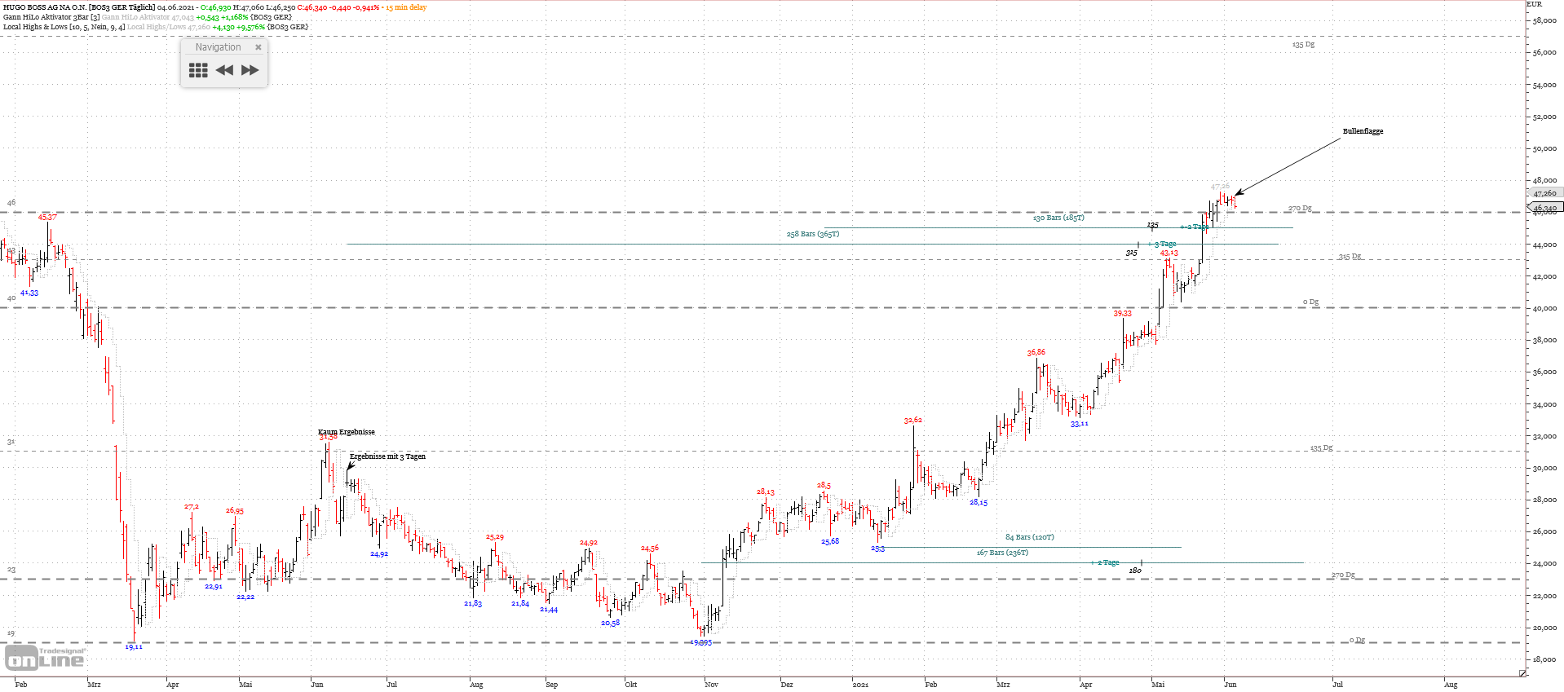Screen dimensions: 1564x692
Task: Click the 47,260 price tag on the axis
Action: point(1544,193)
